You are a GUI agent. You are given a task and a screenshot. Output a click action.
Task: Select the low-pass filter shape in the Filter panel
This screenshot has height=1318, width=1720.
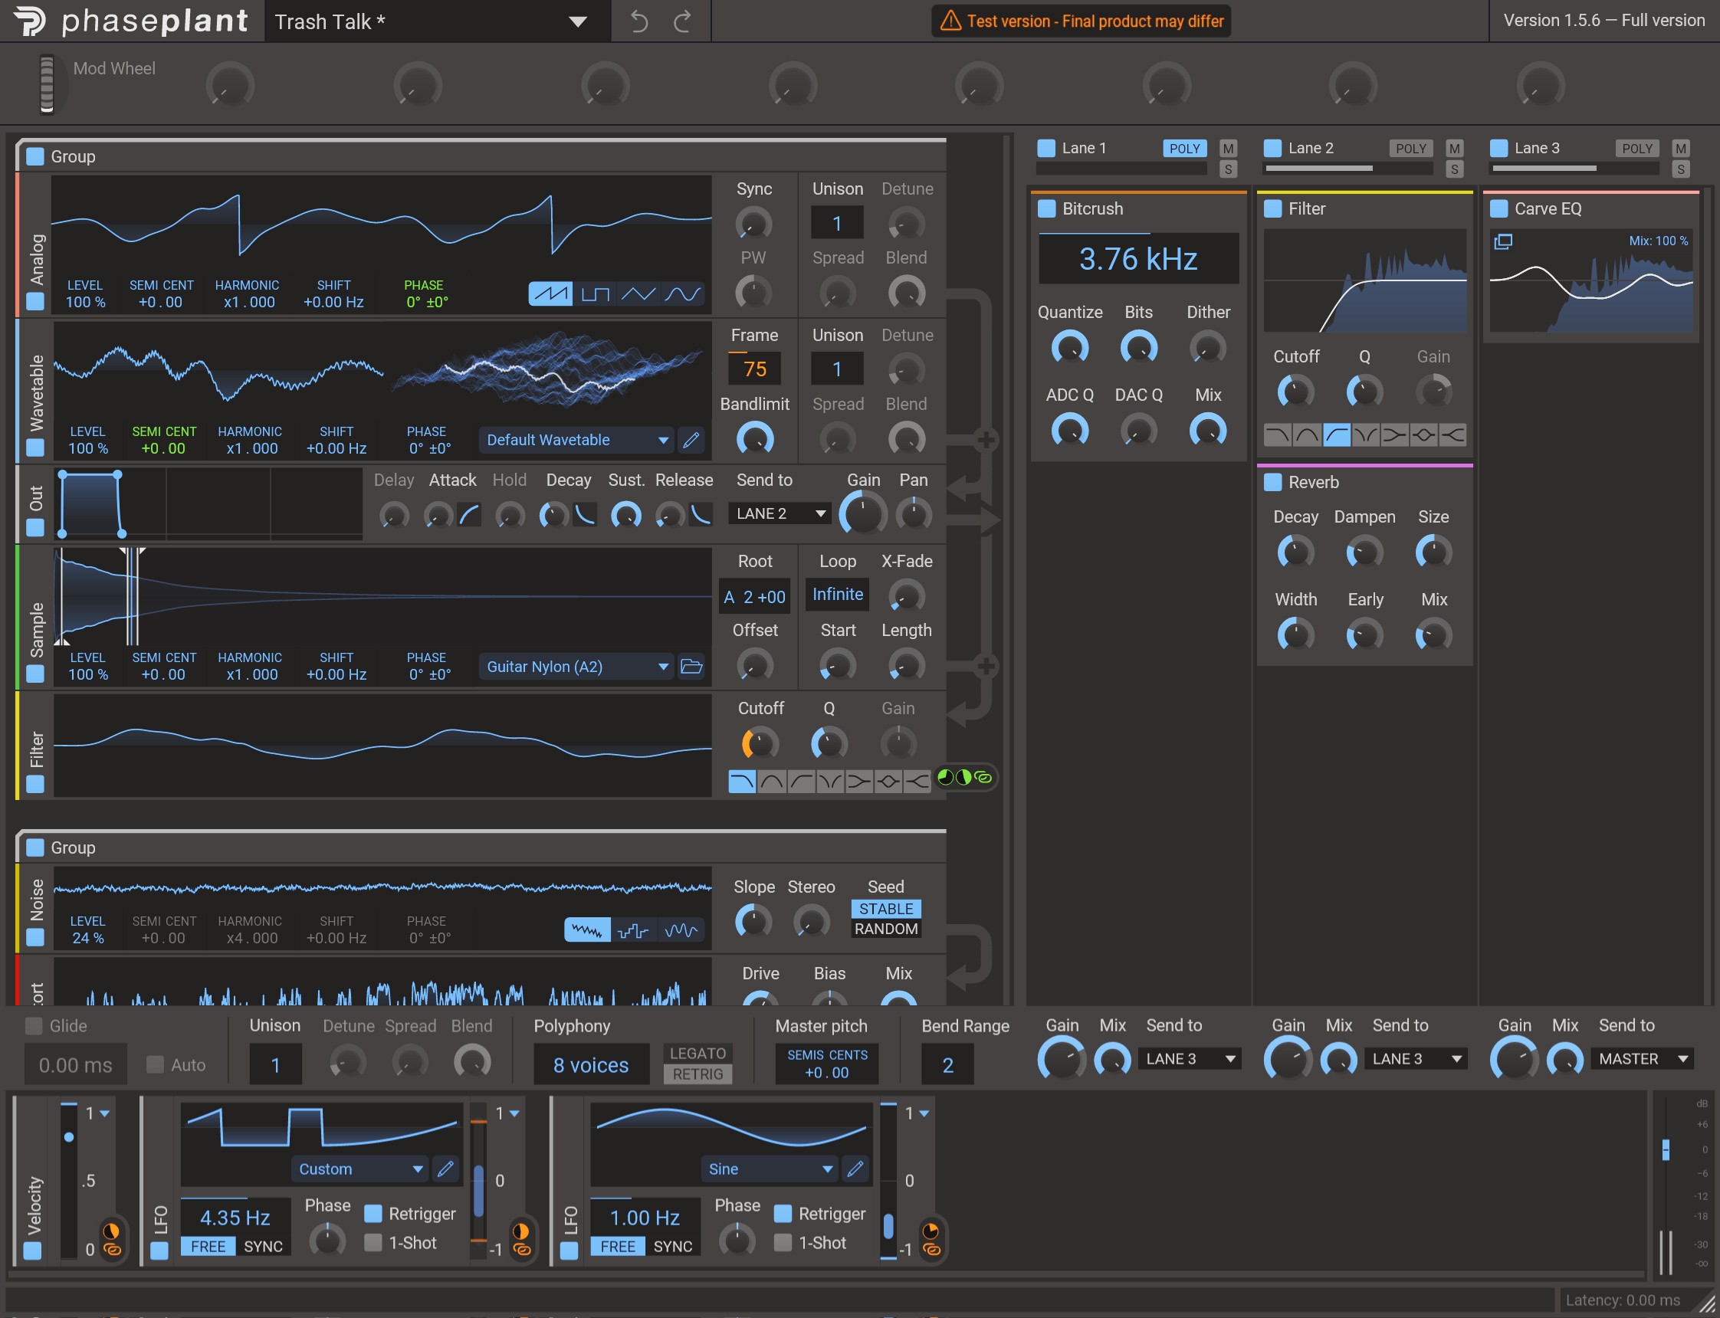[x=1278, y=434]
